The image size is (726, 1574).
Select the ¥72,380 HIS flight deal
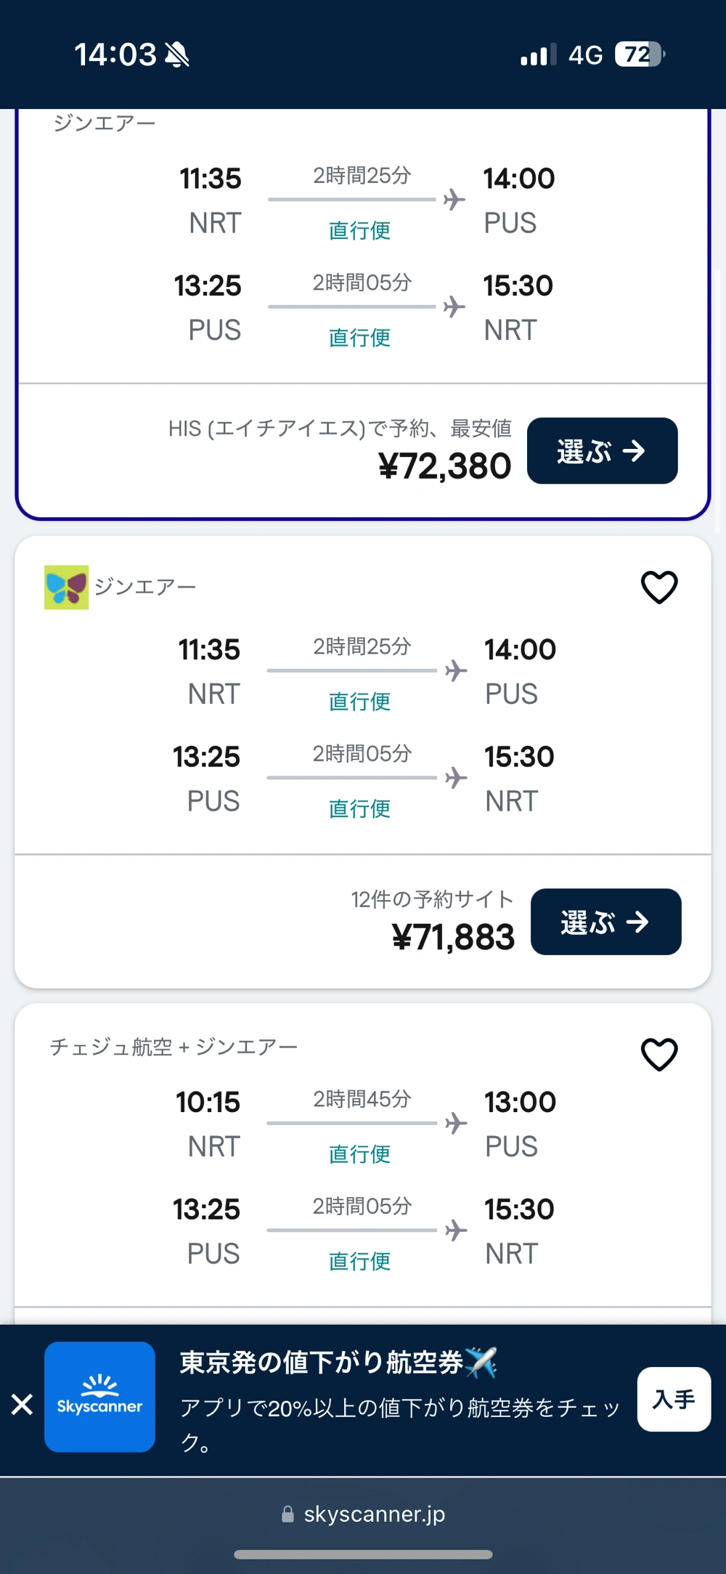(x=602, y=451)
